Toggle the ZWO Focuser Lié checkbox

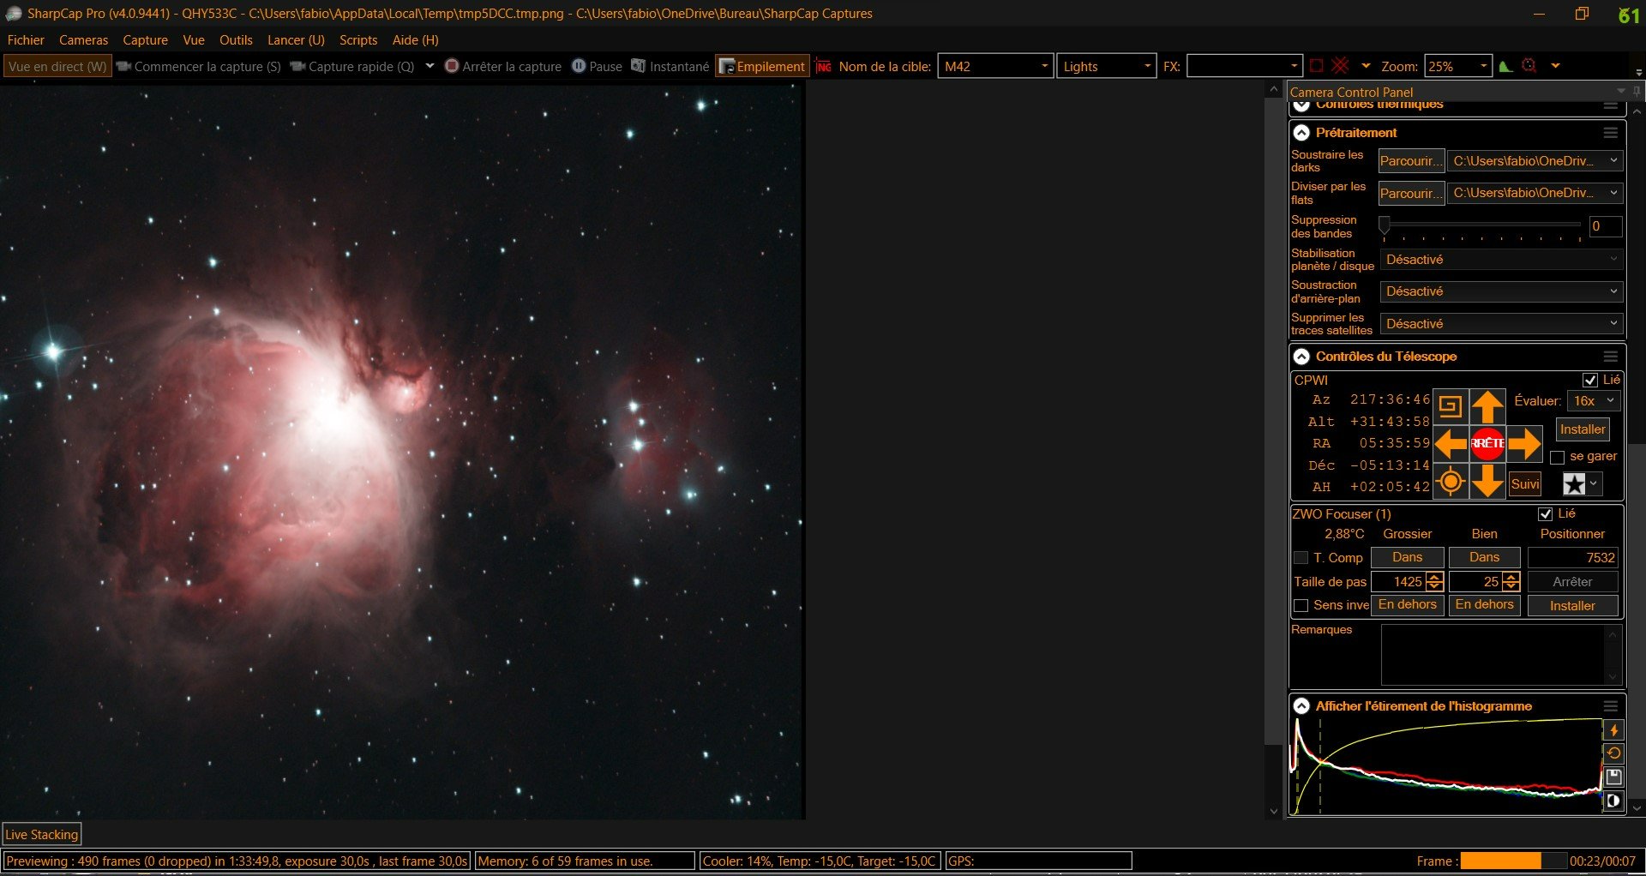(x=1546, y=513)
